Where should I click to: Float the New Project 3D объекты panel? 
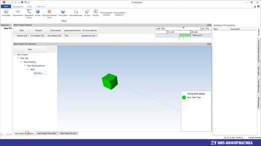208,44
